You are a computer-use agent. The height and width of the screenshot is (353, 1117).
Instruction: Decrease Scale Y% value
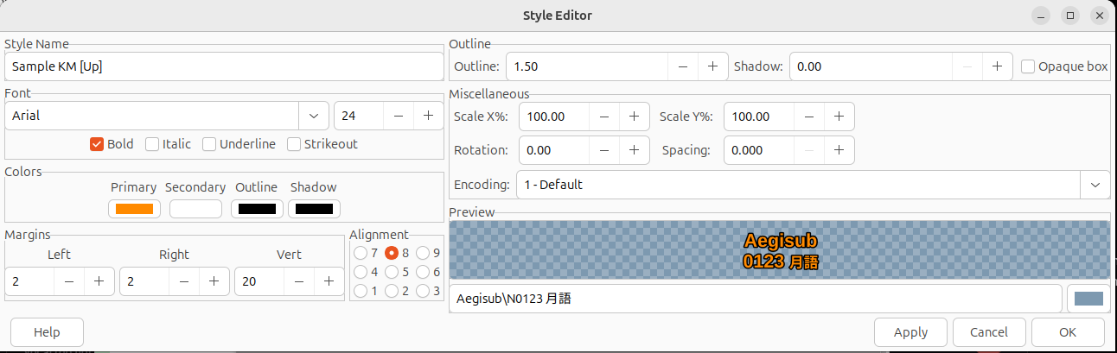pos(808,117)
